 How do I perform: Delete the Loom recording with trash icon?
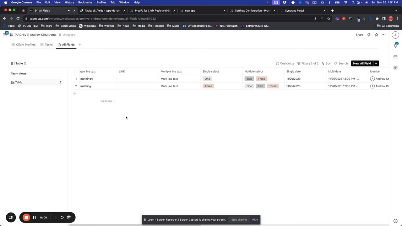[x=69, y=217]
